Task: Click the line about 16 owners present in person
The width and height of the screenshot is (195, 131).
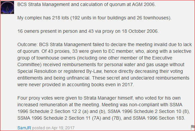Action: pos(88,31)
